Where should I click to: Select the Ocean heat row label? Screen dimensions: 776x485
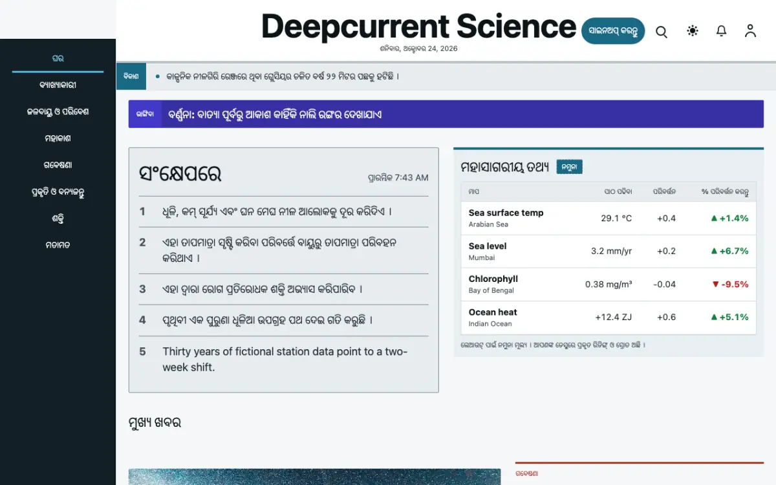pyautogui.click(x=493, y=312)
